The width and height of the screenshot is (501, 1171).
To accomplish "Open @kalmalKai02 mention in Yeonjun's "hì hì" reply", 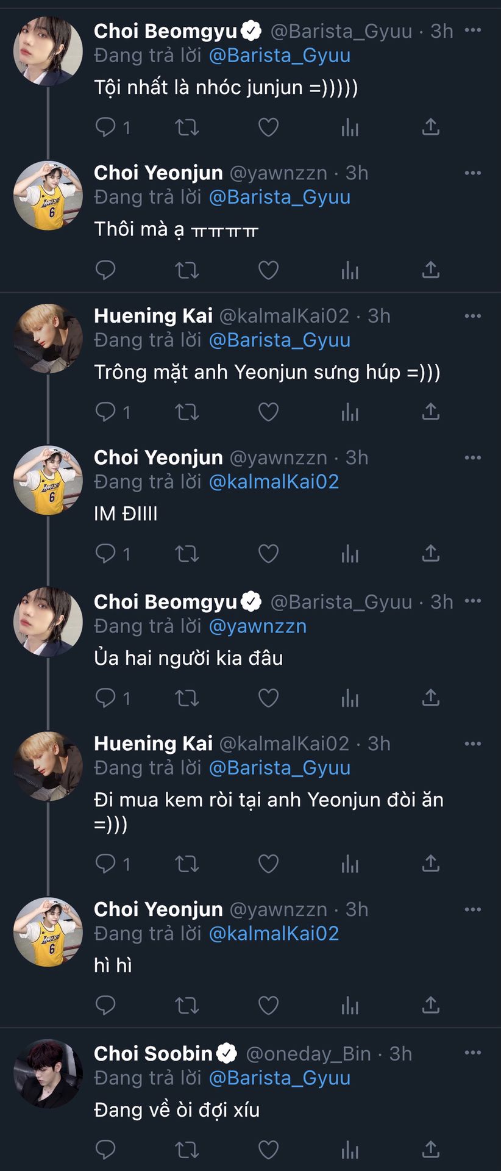I will 274,933.
